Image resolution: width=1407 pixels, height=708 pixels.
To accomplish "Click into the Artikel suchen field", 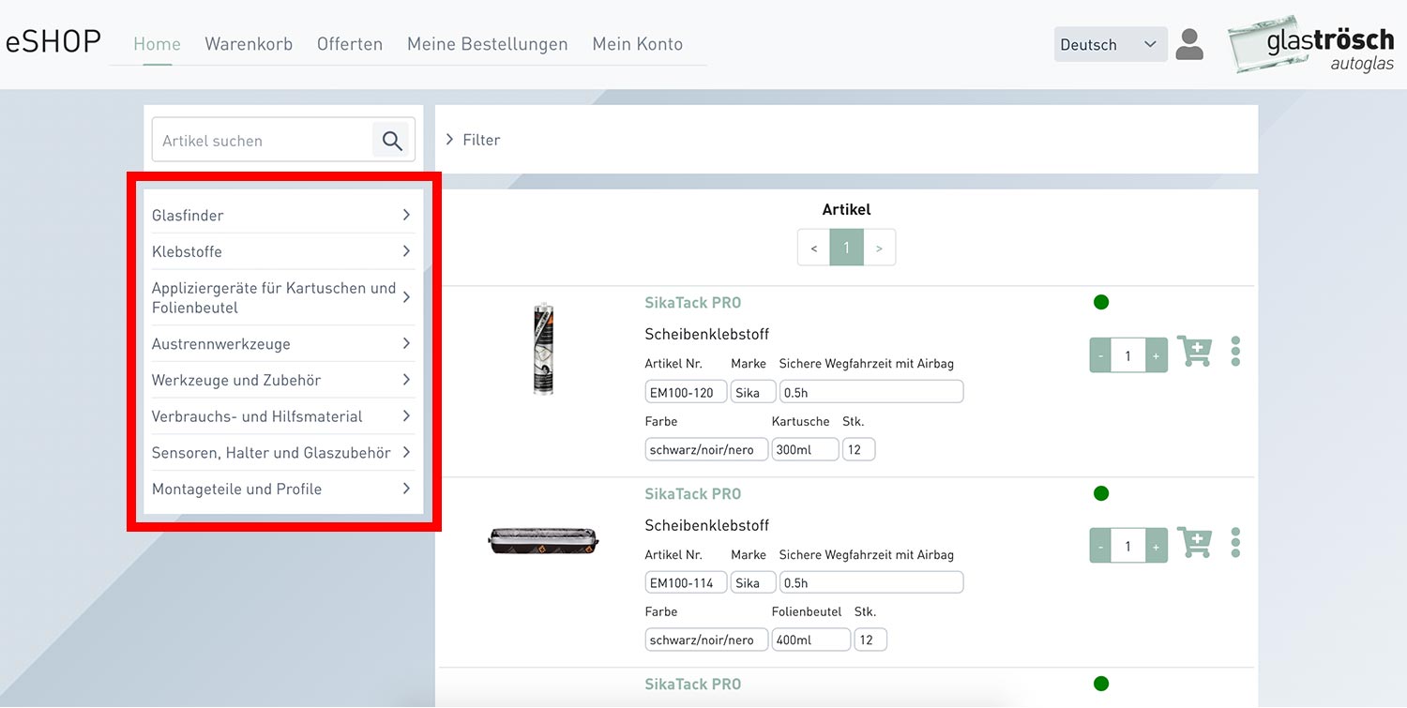I will pyautogui.click(x=263, y=141).
